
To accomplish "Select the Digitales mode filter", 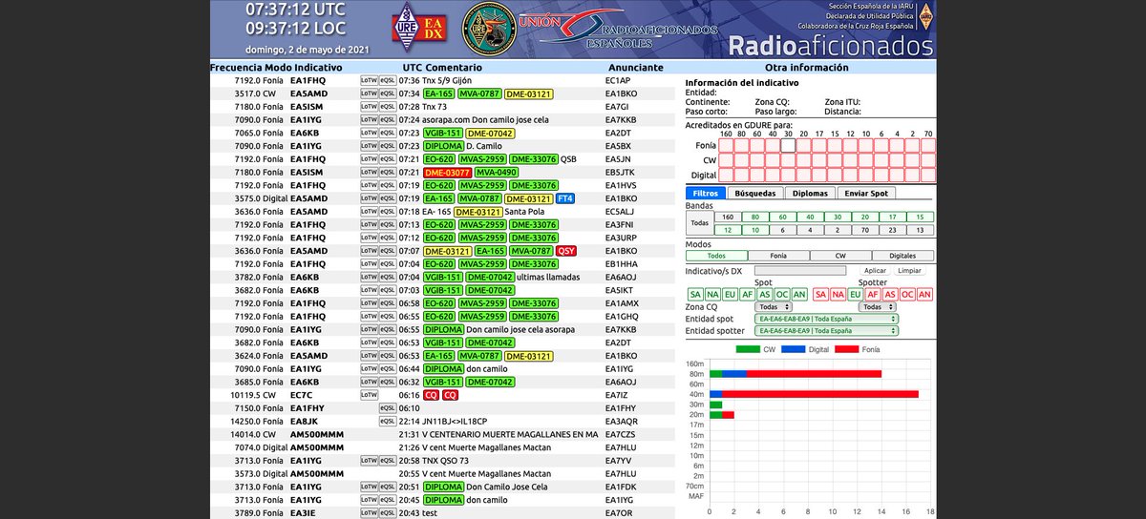I will click(902, 256).
